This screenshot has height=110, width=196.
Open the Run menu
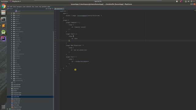coord(33,7)
